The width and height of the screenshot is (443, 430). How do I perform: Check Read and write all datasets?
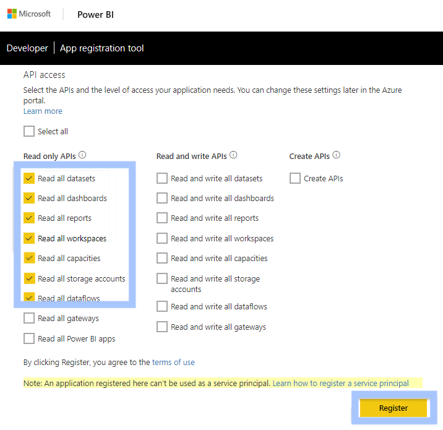162,178
